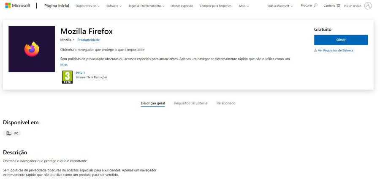Click the Descrição heading

(15, 152)
